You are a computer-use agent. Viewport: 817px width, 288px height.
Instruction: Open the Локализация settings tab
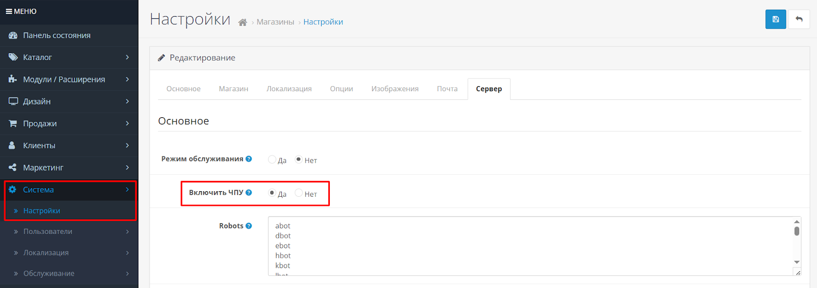point(289,89)
